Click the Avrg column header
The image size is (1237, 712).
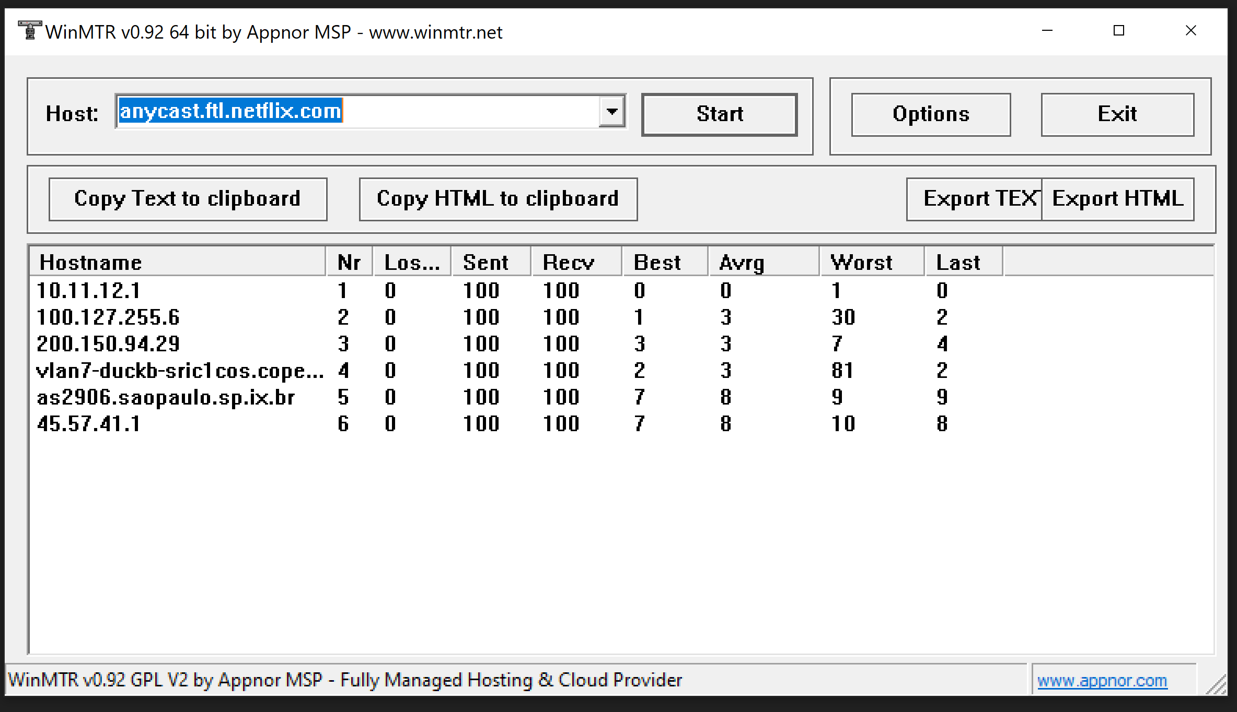click(764, 262)
